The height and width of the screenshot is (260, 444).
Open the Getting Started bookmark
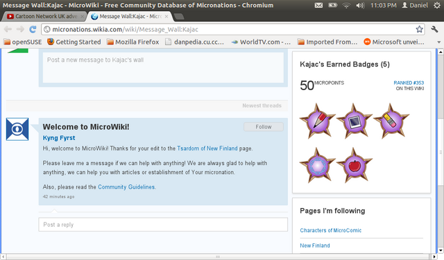(x=74, y=42)
